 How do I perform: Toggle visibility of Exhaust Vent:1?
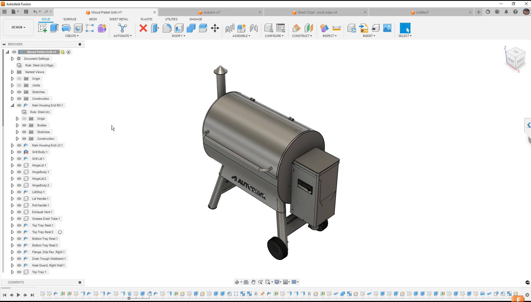pos(19,212)
